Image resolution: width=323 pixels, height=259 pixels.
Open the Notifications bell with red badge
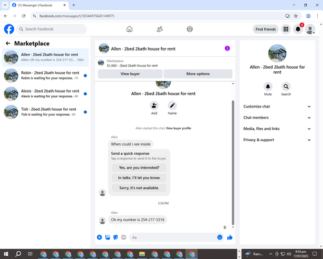pos(298,29)
